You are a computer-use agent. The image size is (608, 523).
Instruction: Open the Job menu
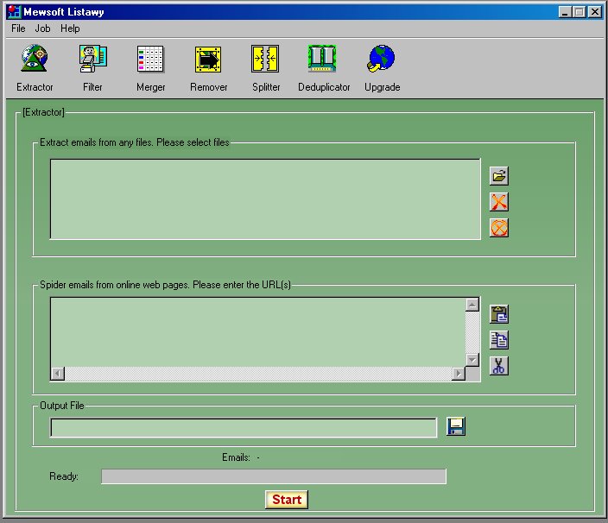point(42,28)
